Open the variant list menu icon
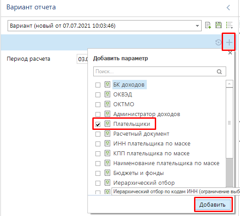The image size is (240, 216). tap(229, 25)
